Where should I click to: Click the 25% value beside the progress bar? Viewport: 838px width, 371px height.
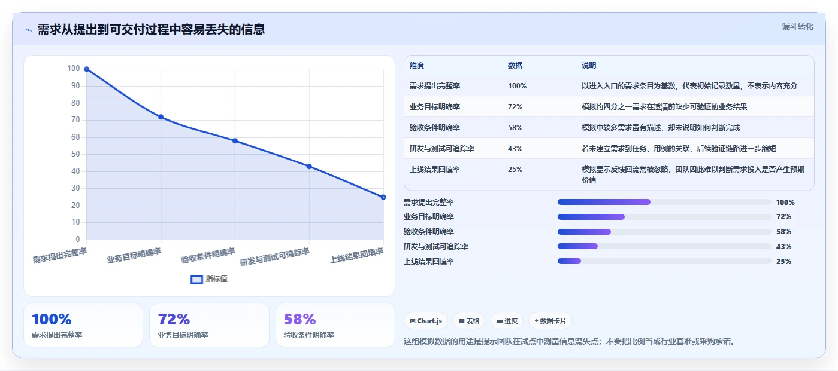click(x=783, y=262)
